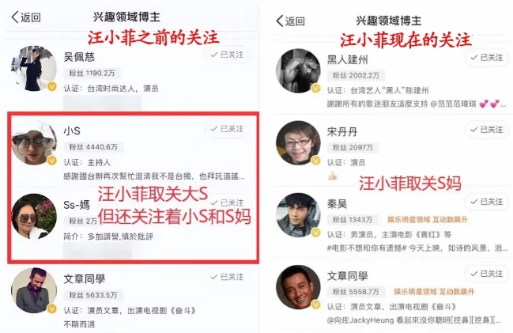Open 小S avatar with sunglasses

click(x=34, y=142)
